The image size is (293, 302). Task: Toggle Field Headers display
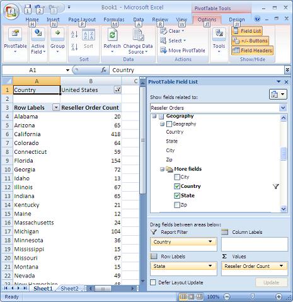(253, 50)
